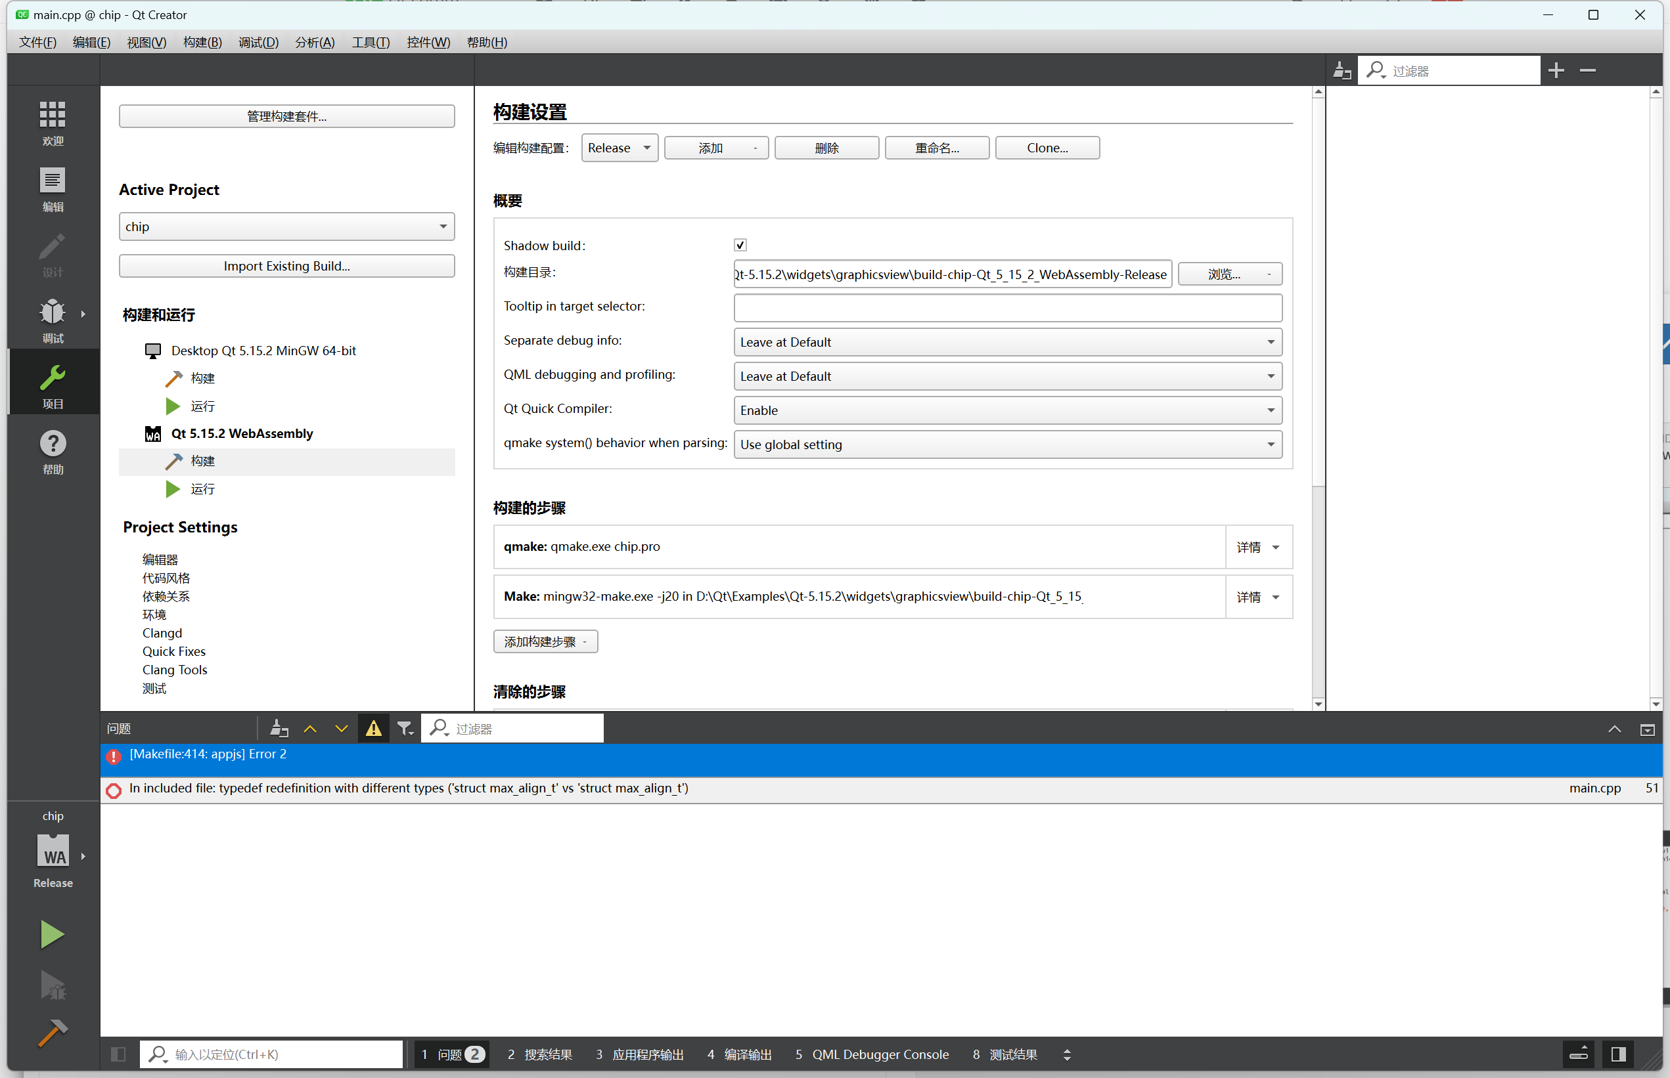Clear the issues list with broom icon

[x=279, y=729]
